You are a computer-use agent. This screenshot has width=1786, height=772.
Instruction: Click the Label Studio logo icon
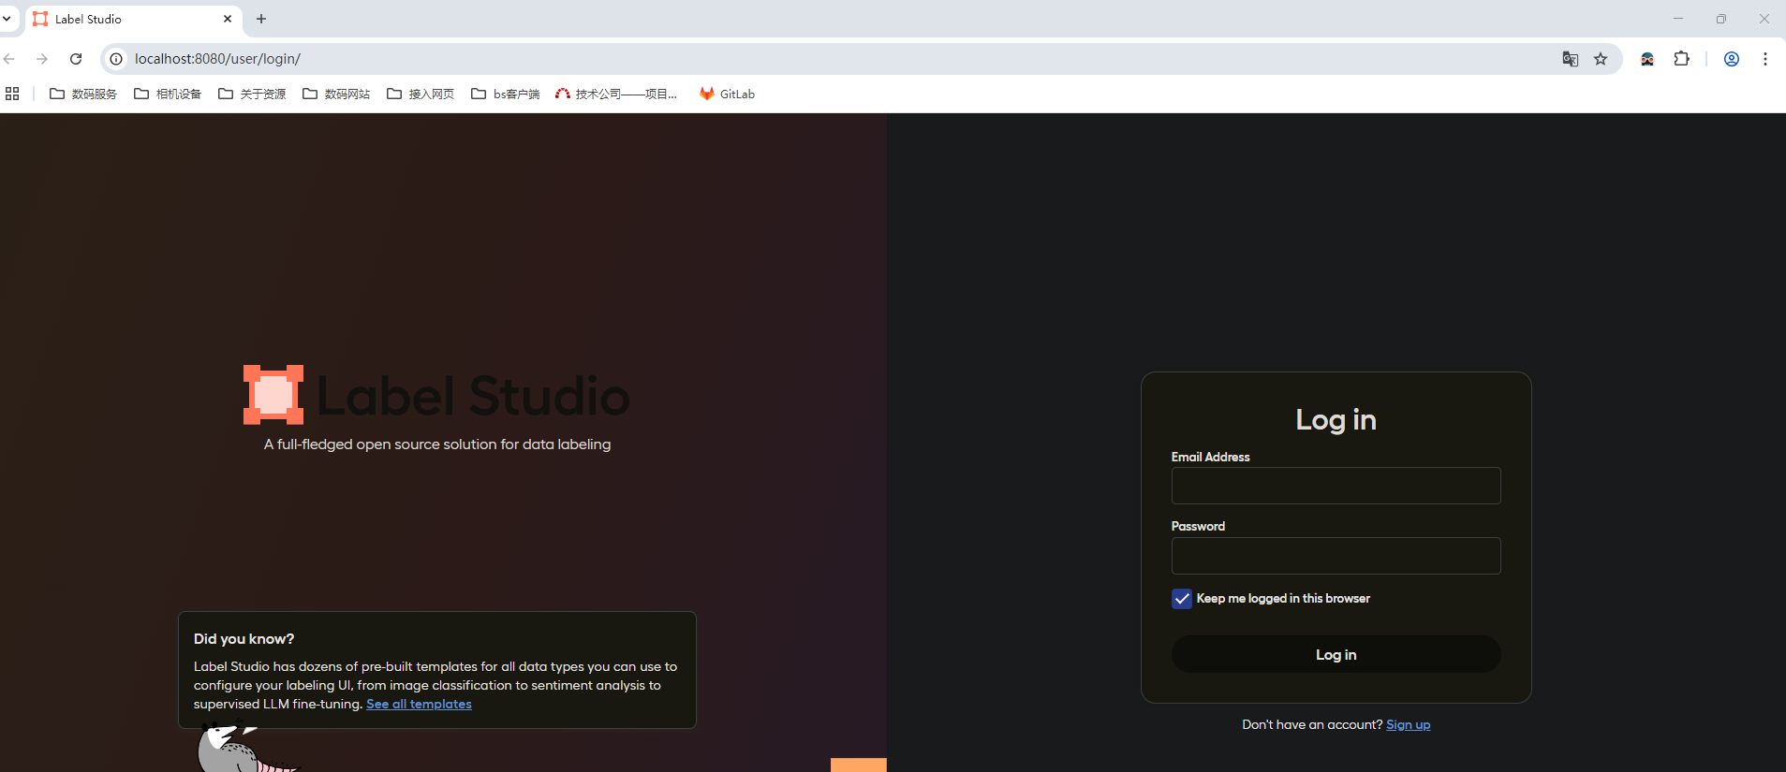[x=273, y=394]
